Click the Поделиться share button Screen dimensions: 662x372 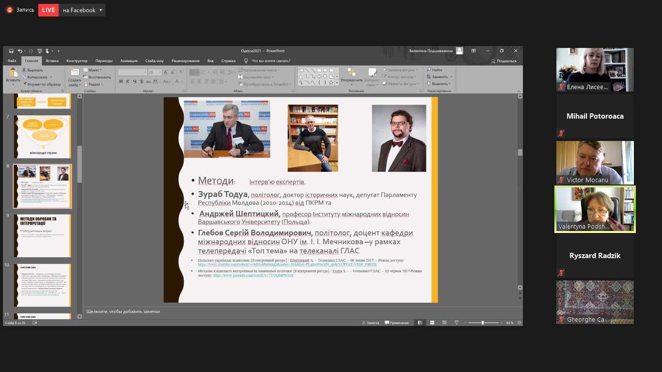point(504,61)
